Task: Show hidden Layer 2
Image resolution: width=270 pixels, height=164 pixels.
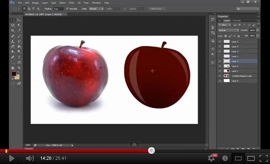Action: click(220, 56)
